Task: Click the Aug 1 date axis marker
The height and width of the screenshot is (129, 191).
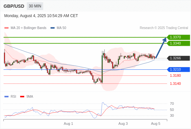Action: pyautogui.click(x=68, y=124)
